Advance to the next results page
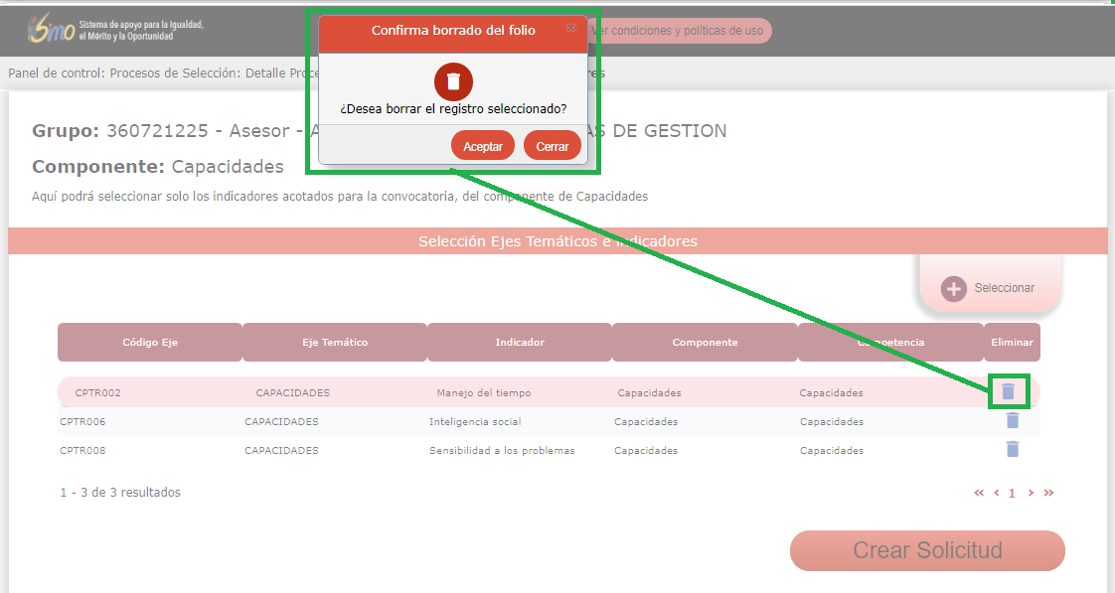Screen dimensions: 1115x593 coord(1031,493)
